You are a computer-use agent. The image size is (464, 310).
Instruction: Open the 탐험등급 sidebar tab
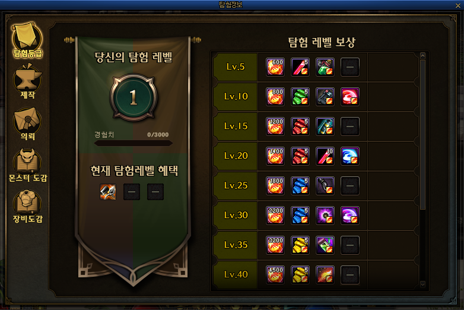(x=27, y=39)
